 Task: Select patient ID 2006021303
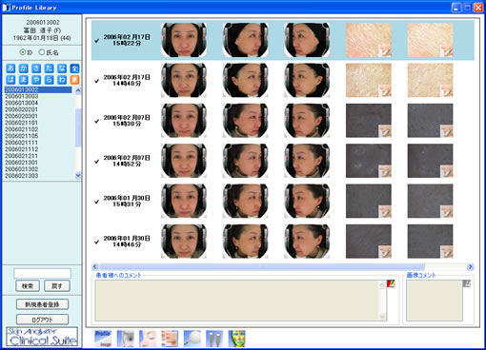click(22, 176)
